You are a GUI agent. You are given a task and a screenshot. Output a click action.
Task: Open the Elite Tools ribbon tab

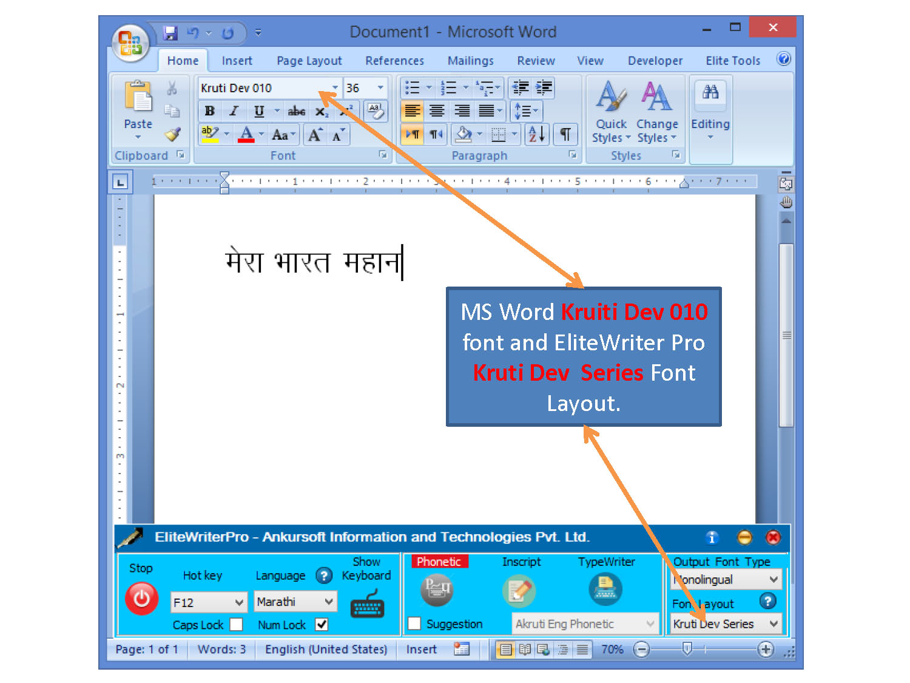pyautogui.click(x=733, y=61)
